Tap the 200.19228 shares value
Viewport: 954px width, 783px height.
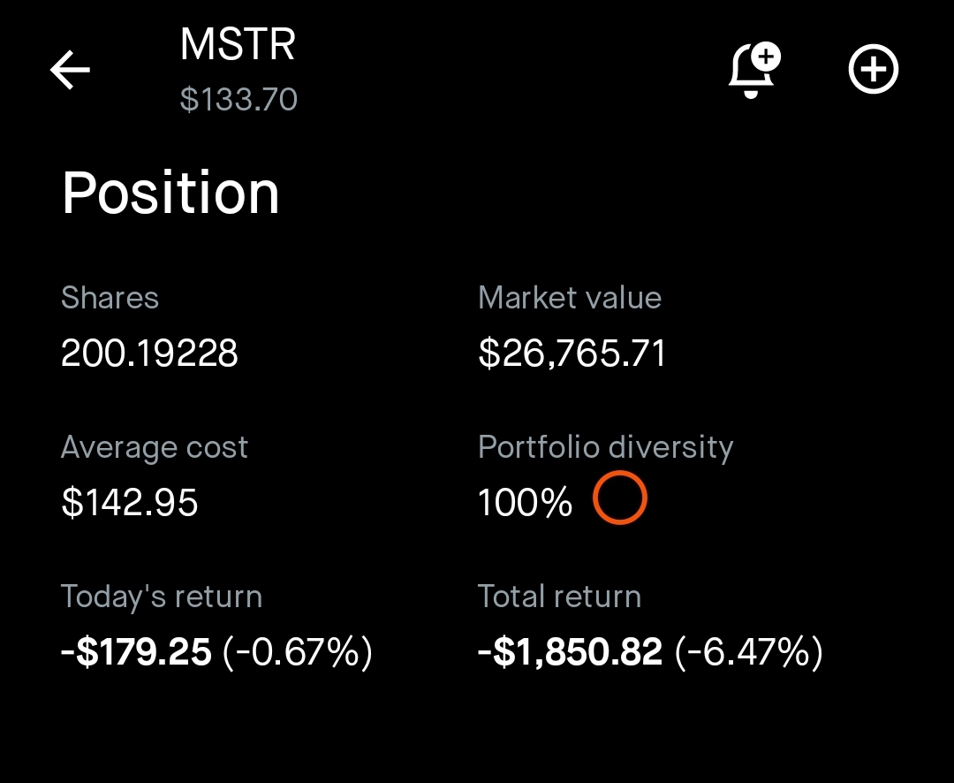[149, 354]
